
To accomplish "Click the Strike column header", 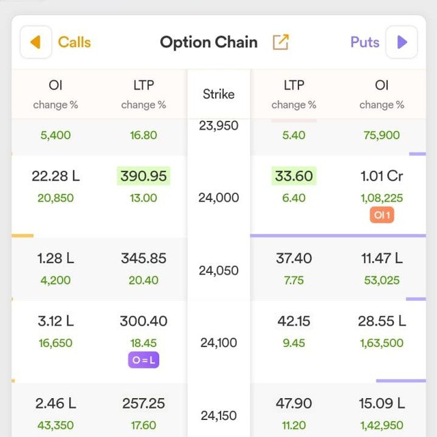I will click(218, 94).
